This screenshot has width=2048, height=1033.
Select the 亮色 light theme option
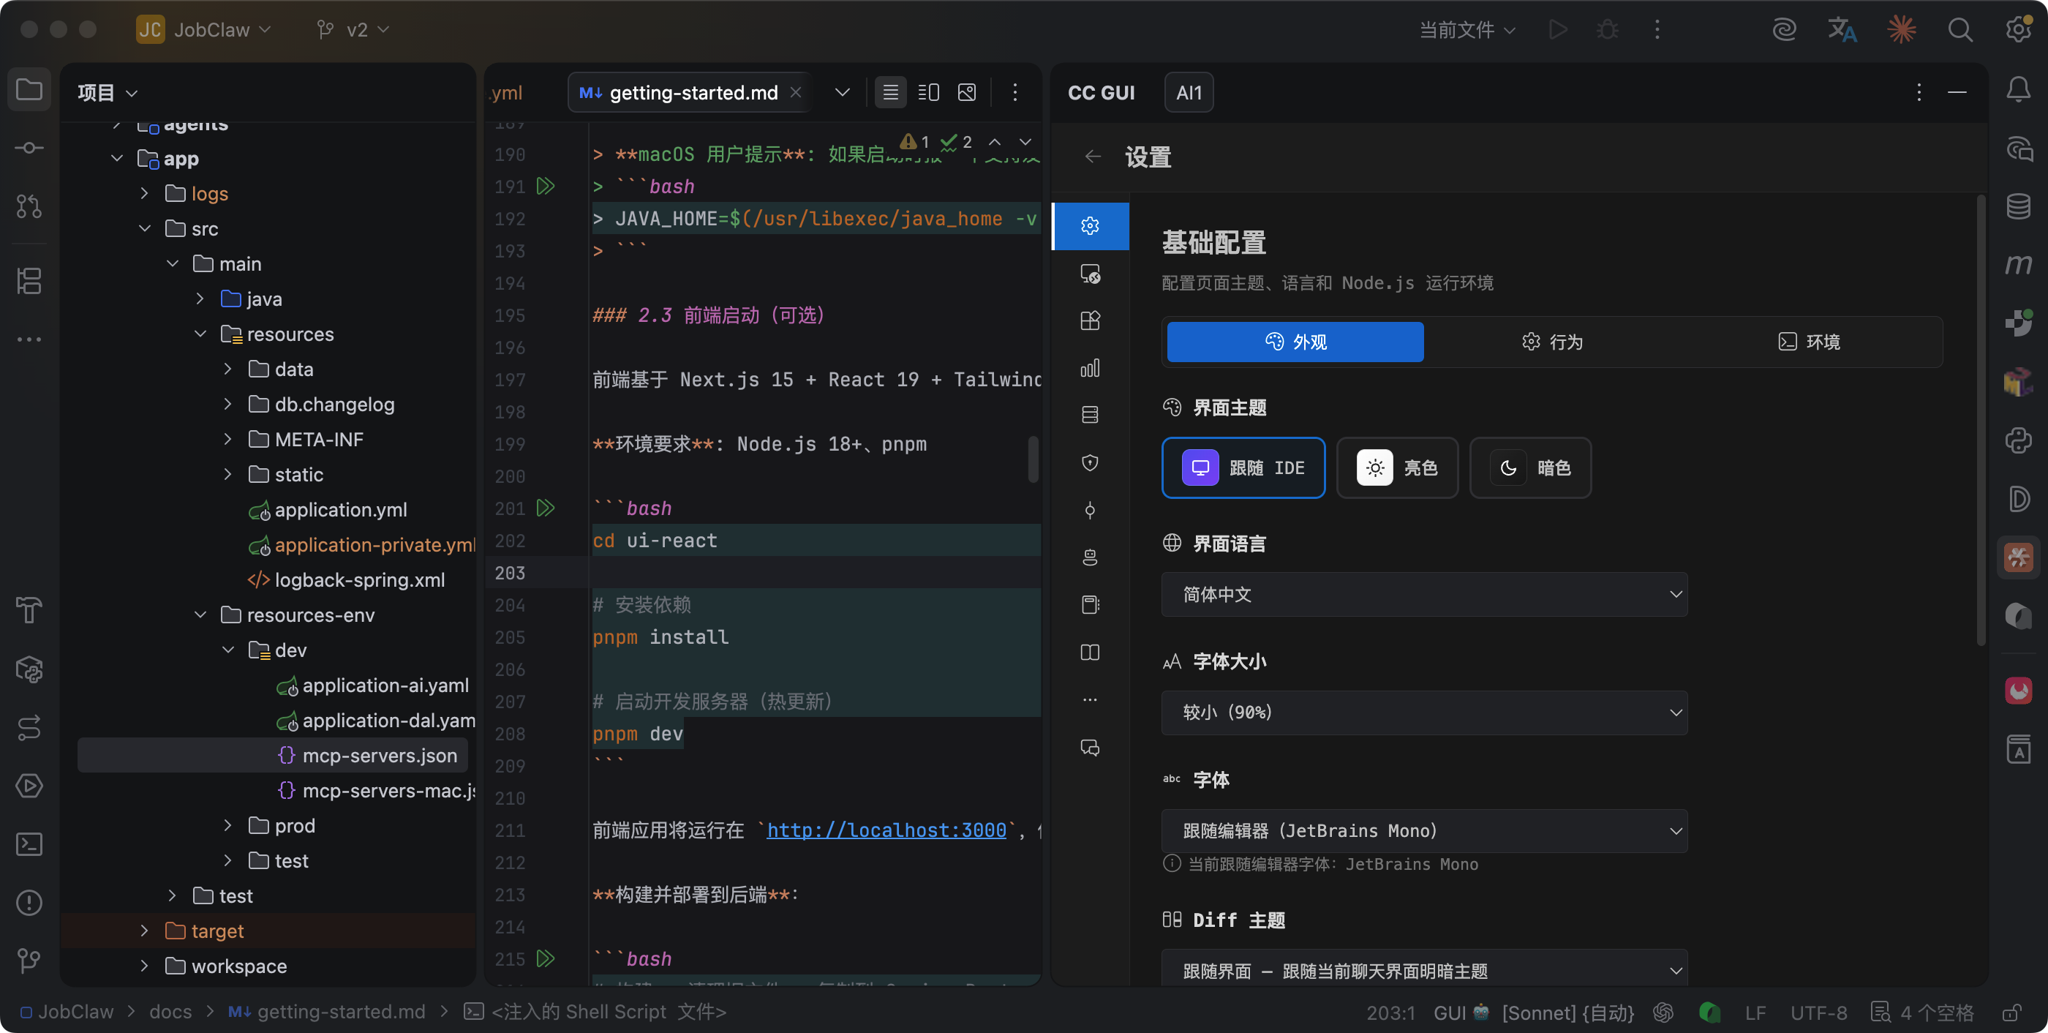(1397, 467)
